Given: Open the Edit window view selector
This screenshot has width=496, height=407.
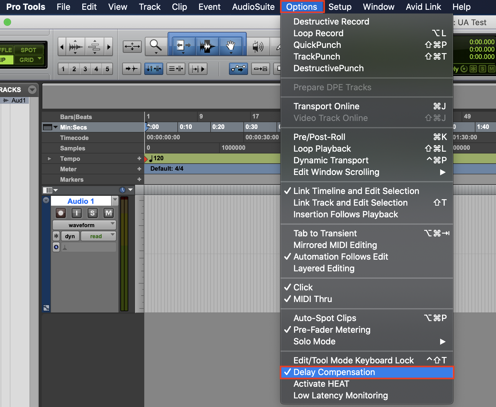Looking at the screenshot, I should pos(50,190).
